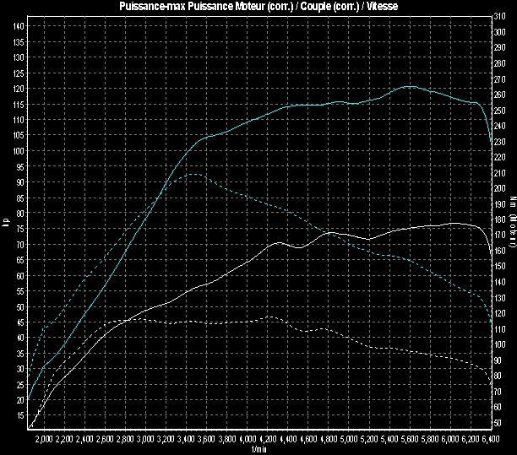The width and height of the screenshot is (517, 455).
Task: Click the 't/min' x-axis unit label
Action: (258, 450)
